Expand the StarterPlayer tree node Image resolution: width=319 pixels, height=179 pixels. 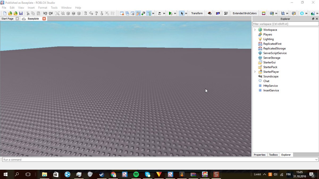[255, 72]
